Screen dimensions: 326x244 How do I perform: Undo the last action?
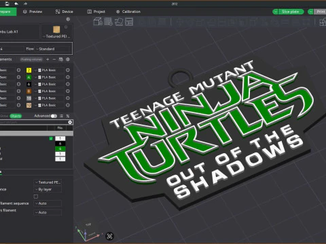click(16, 3)
